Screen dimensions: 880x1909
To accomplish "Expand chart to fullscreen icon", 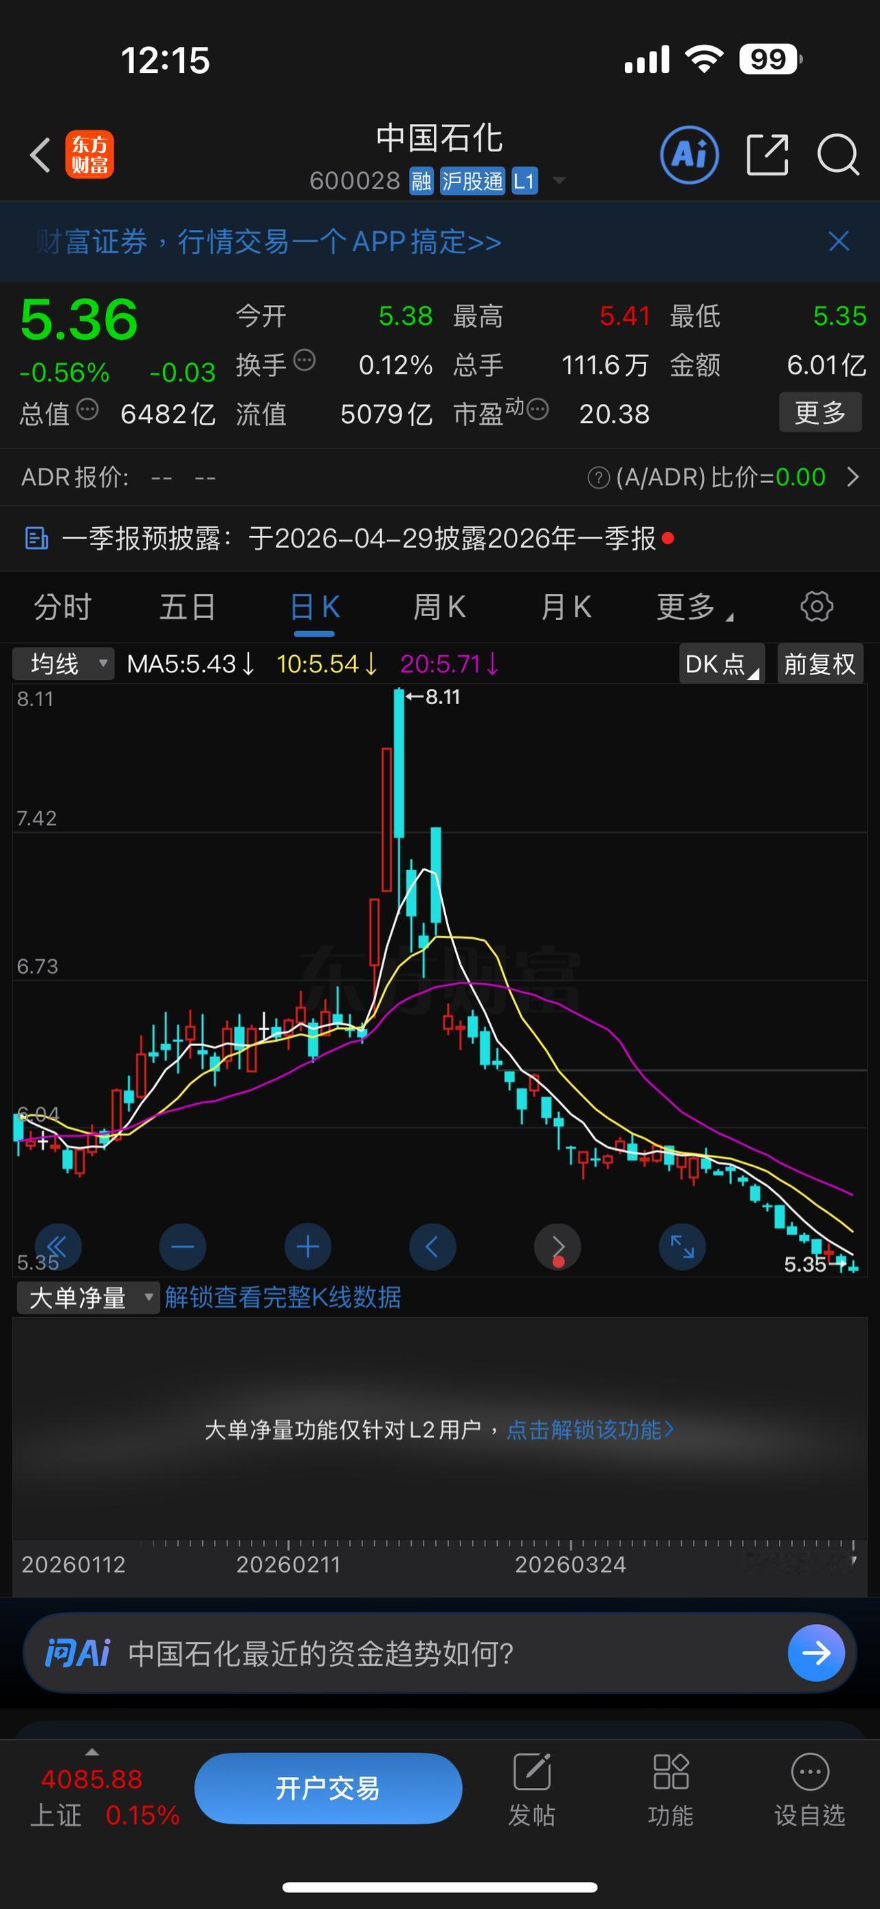I will [683, 1246].
